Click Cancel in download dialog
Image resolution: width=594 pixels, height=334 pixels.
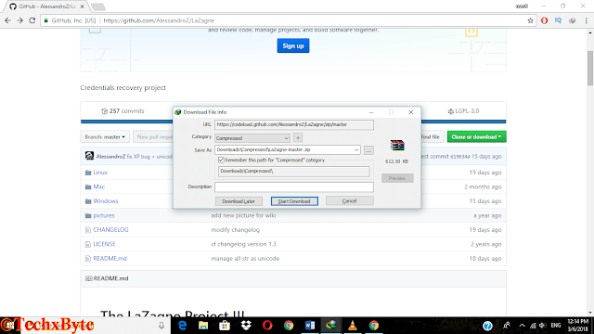coord(350,200)
